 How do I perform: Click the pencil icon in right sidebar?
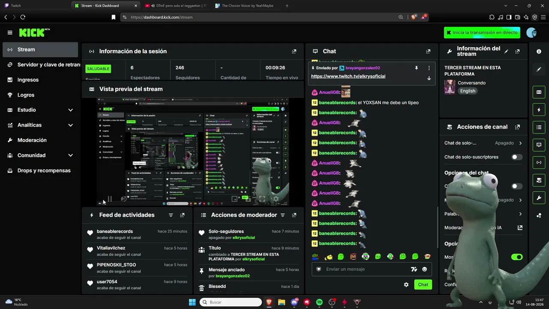pyautogui.click(x=539, y=69)
